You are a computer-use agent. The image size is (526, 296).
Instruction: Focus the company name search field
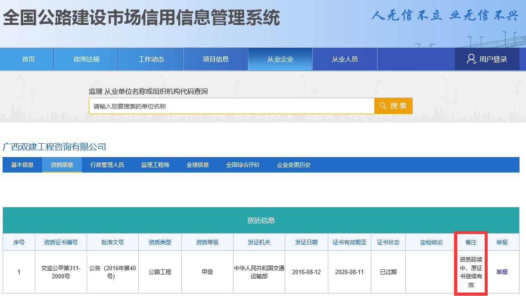(232, 106)
